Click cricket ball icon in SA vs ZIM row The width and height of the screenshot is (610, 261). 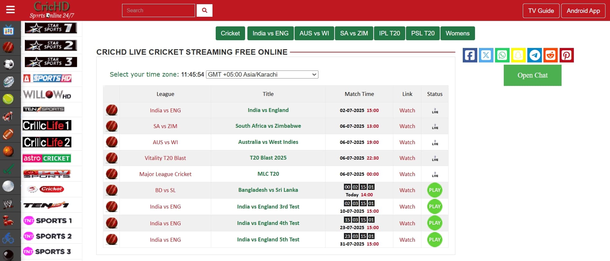click(x=112, y=126)
